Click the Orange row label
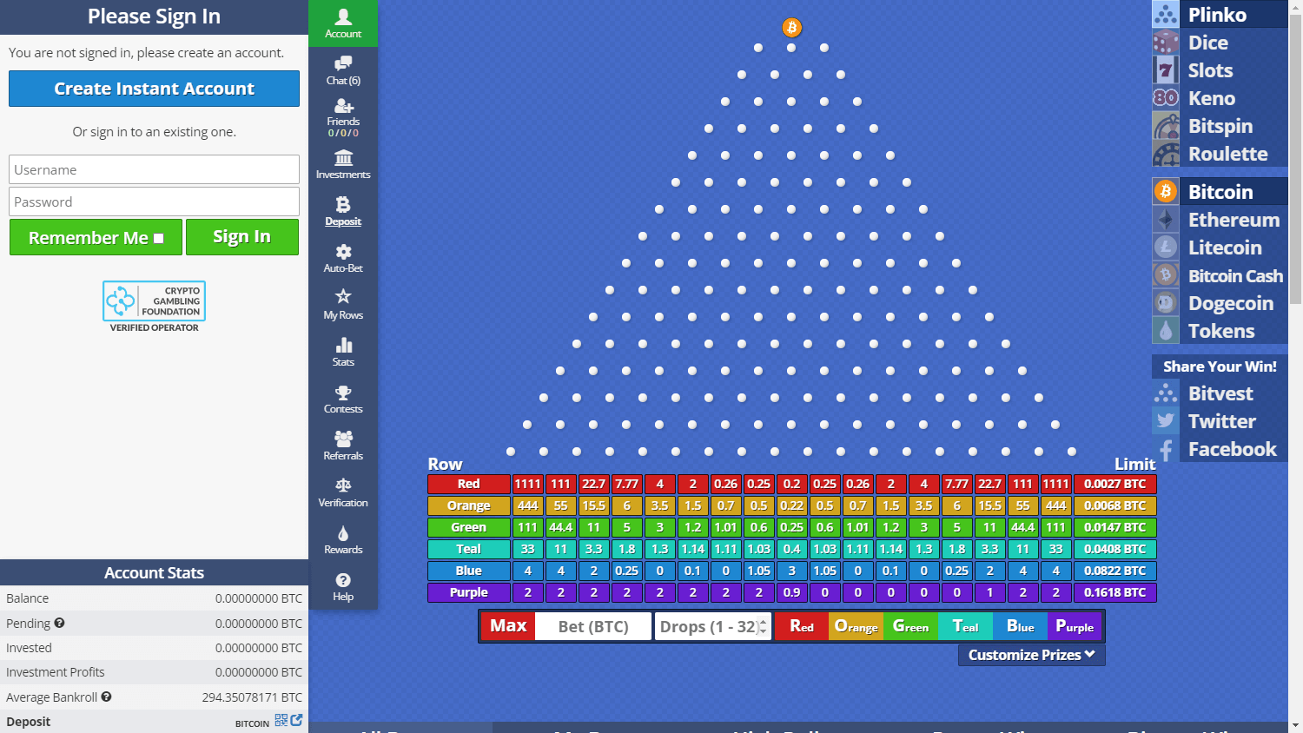The width and height of the screenshot is (1303, 733). (469, 505)
